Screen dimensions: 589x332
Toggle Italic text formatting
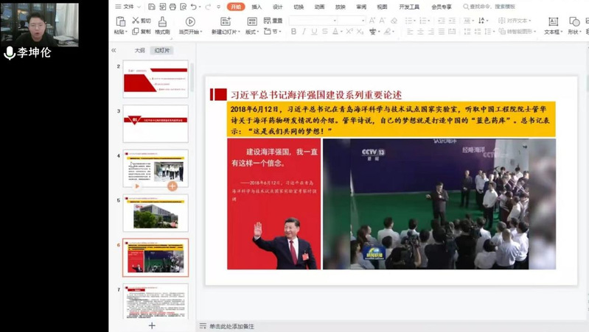tap(304, 32)
